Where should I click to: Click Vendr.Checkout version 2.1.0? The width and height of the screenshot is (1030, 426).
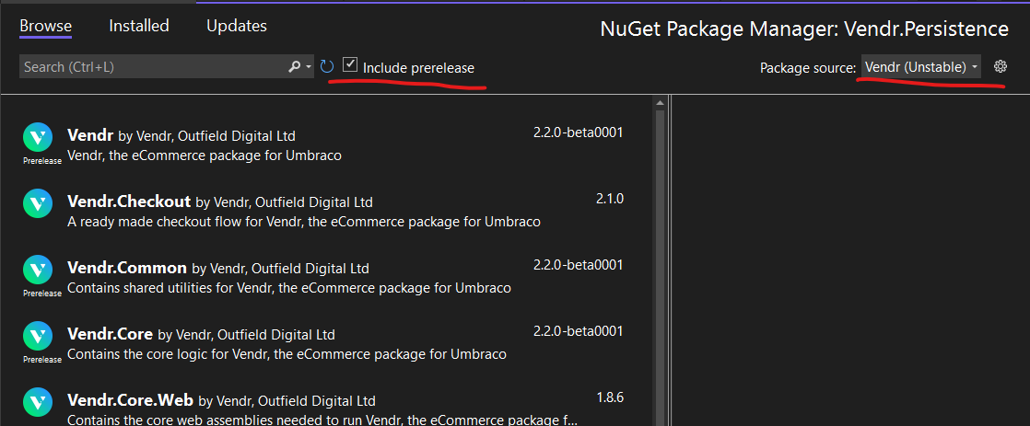[610, 198]
